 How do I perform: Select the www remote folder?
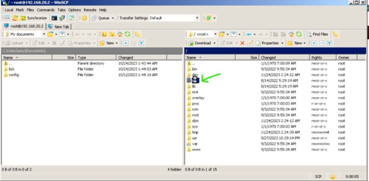point(196,150)
